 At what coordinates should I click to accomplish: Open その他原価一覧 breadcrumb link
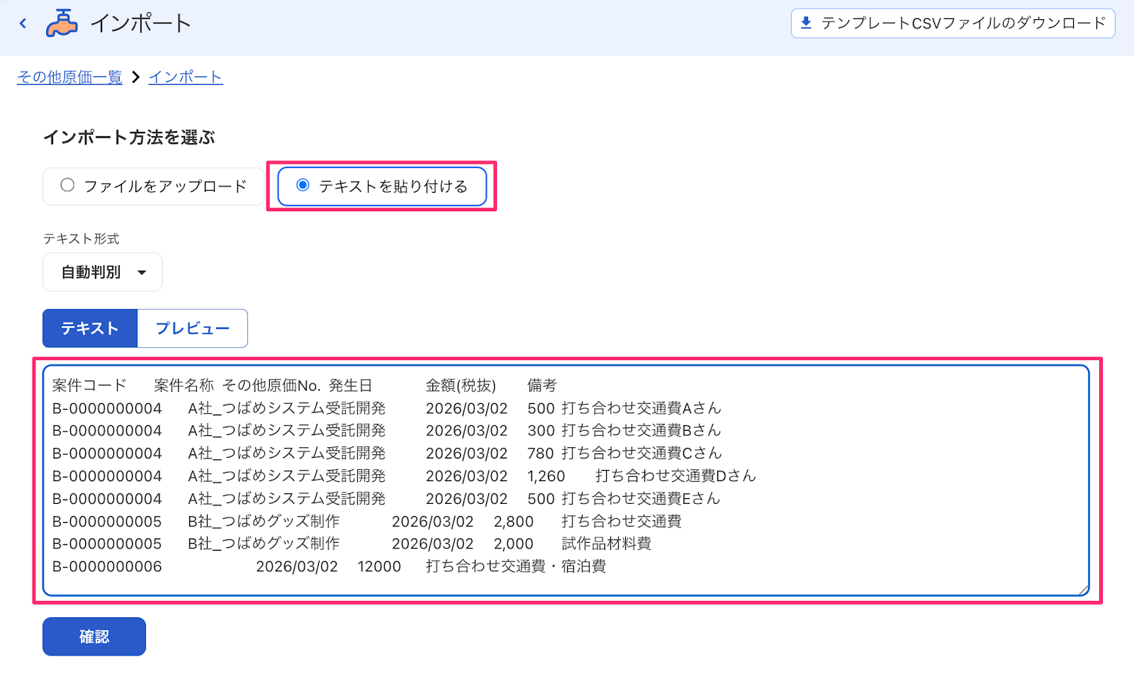point(69,77)
